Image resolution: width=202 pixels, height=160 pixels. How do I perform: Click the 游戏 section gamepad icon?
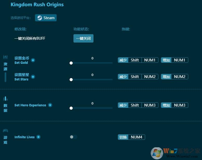coord(5,130)
